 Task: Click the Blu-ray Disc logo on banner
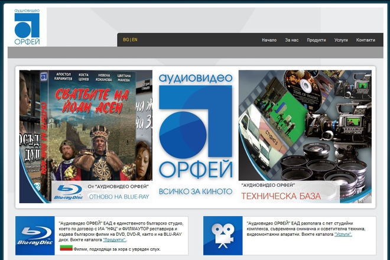click(69, 192)
